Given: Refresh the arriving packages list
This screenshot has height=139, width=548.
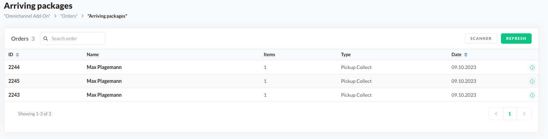Looking at the screenshot, I should [x=516, y=38].
